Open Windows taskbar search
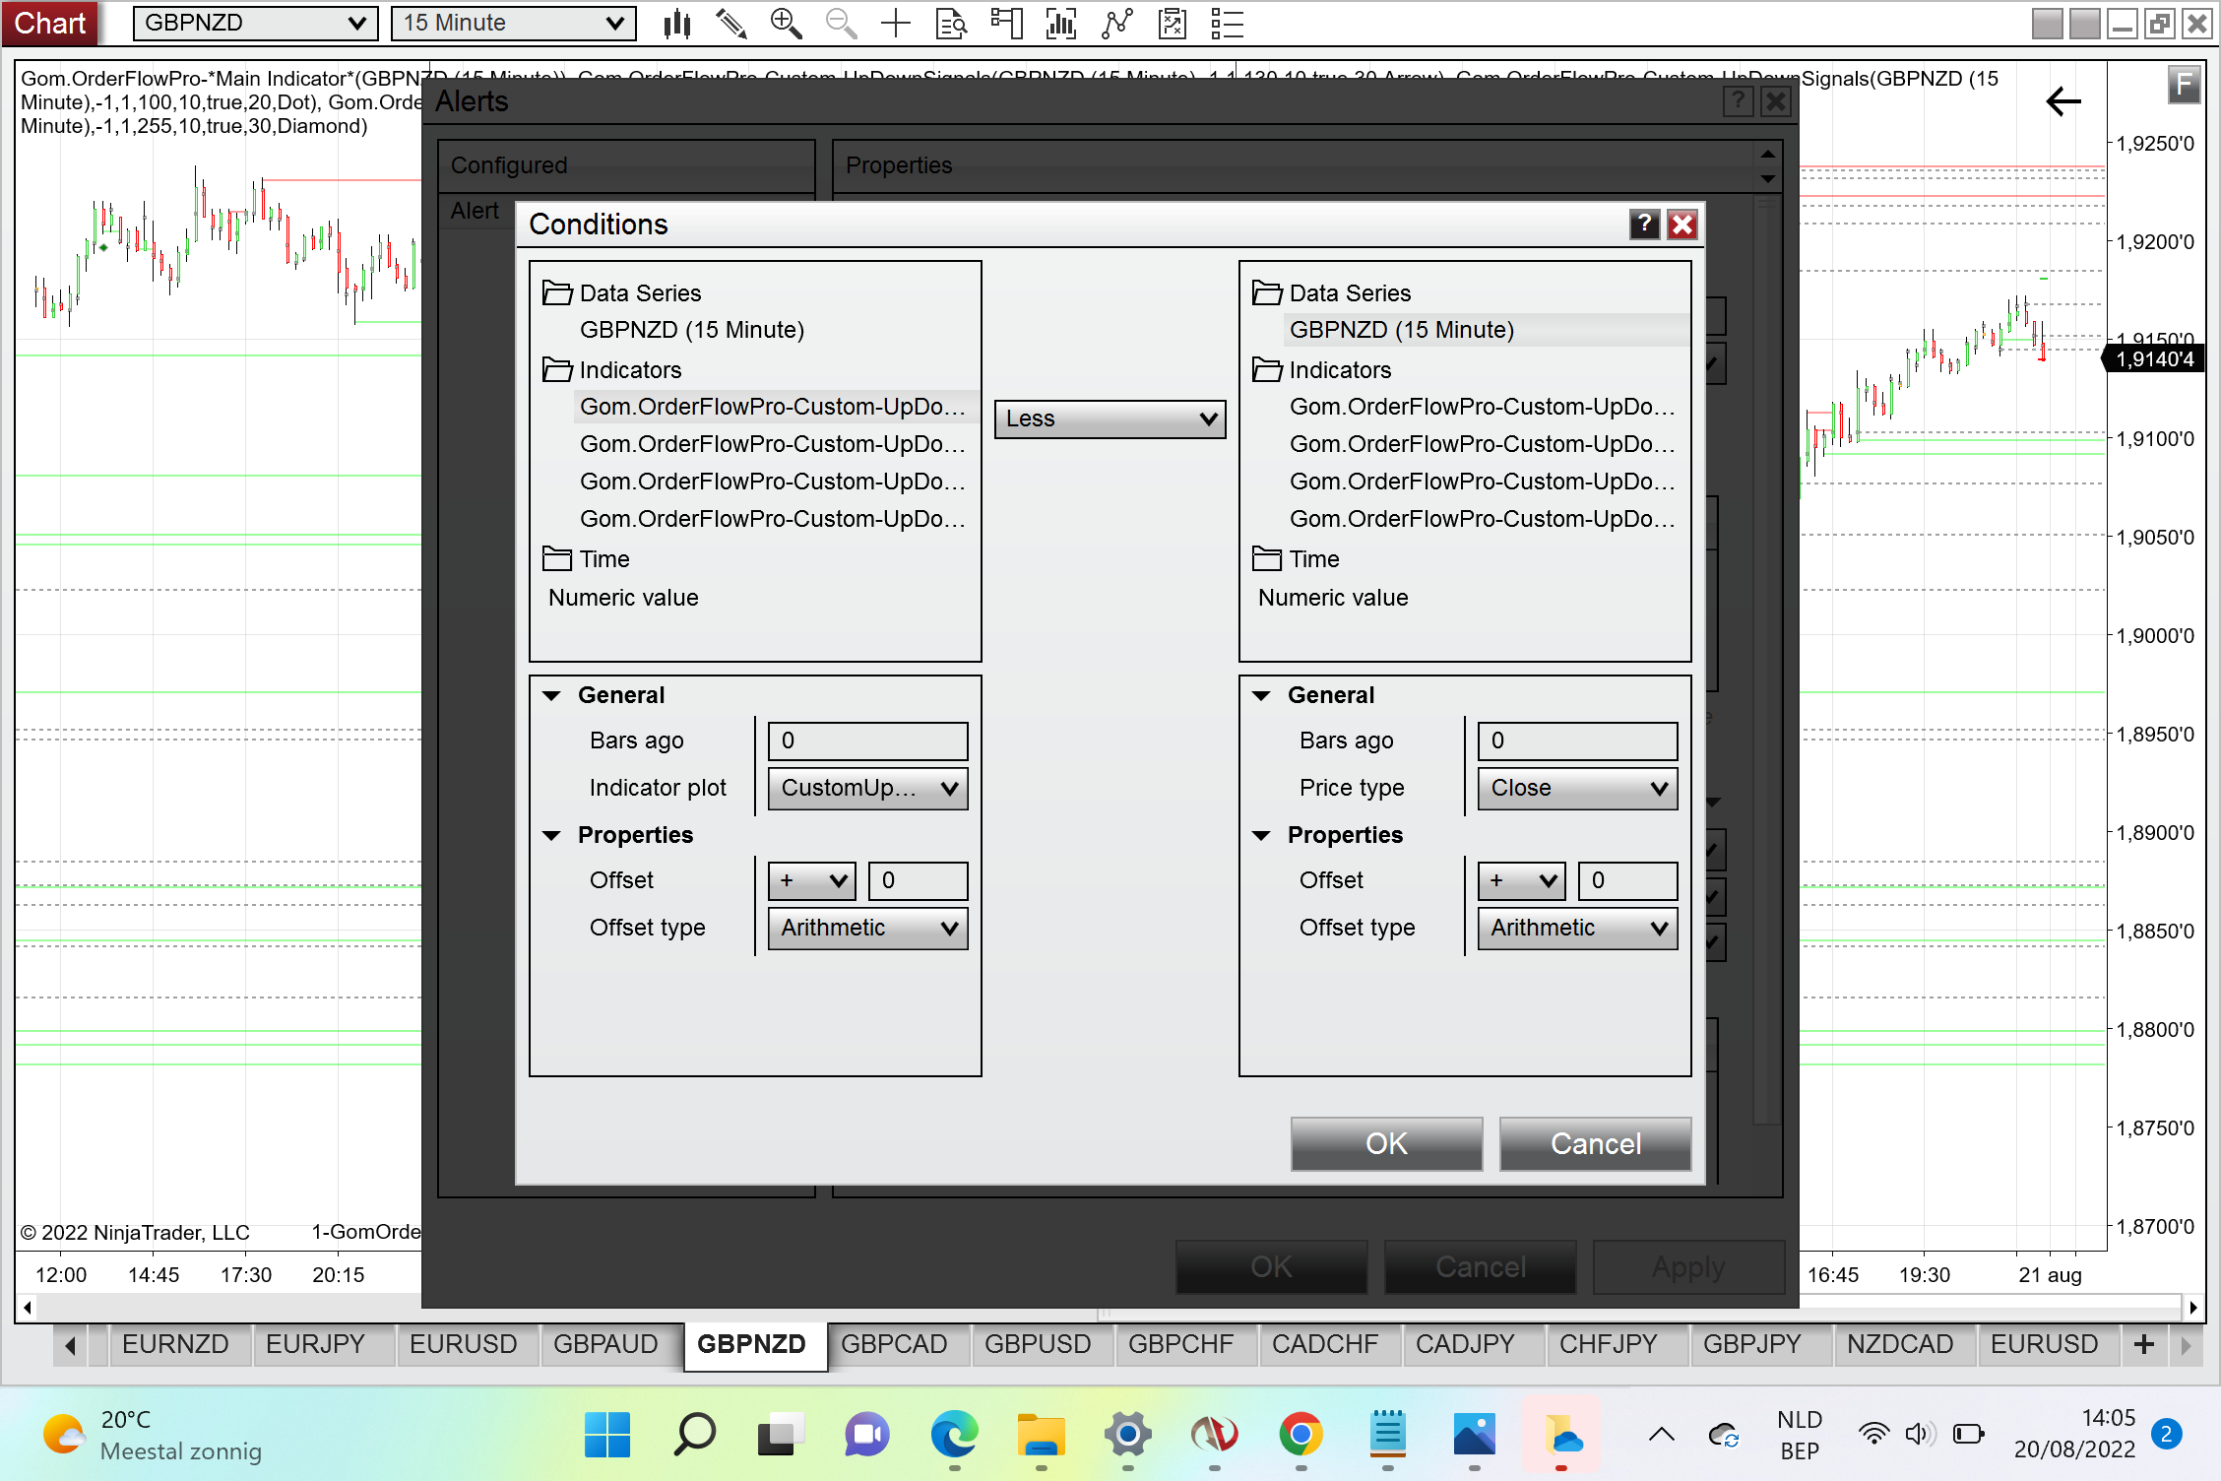 click(694, 1435)
